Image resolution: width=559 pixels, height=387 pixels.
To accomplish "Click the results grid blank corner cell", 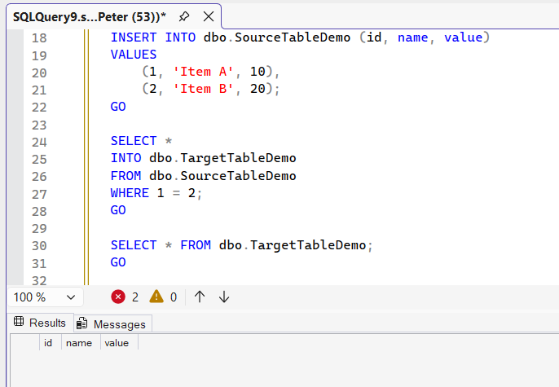I will tap(24, 343).
